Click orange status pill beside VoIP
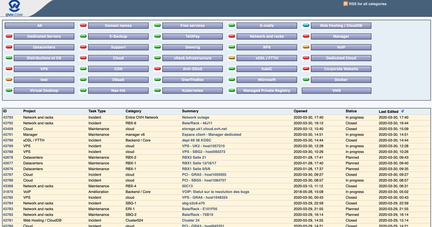The image size is (432, 227). [x=306, y=47]
